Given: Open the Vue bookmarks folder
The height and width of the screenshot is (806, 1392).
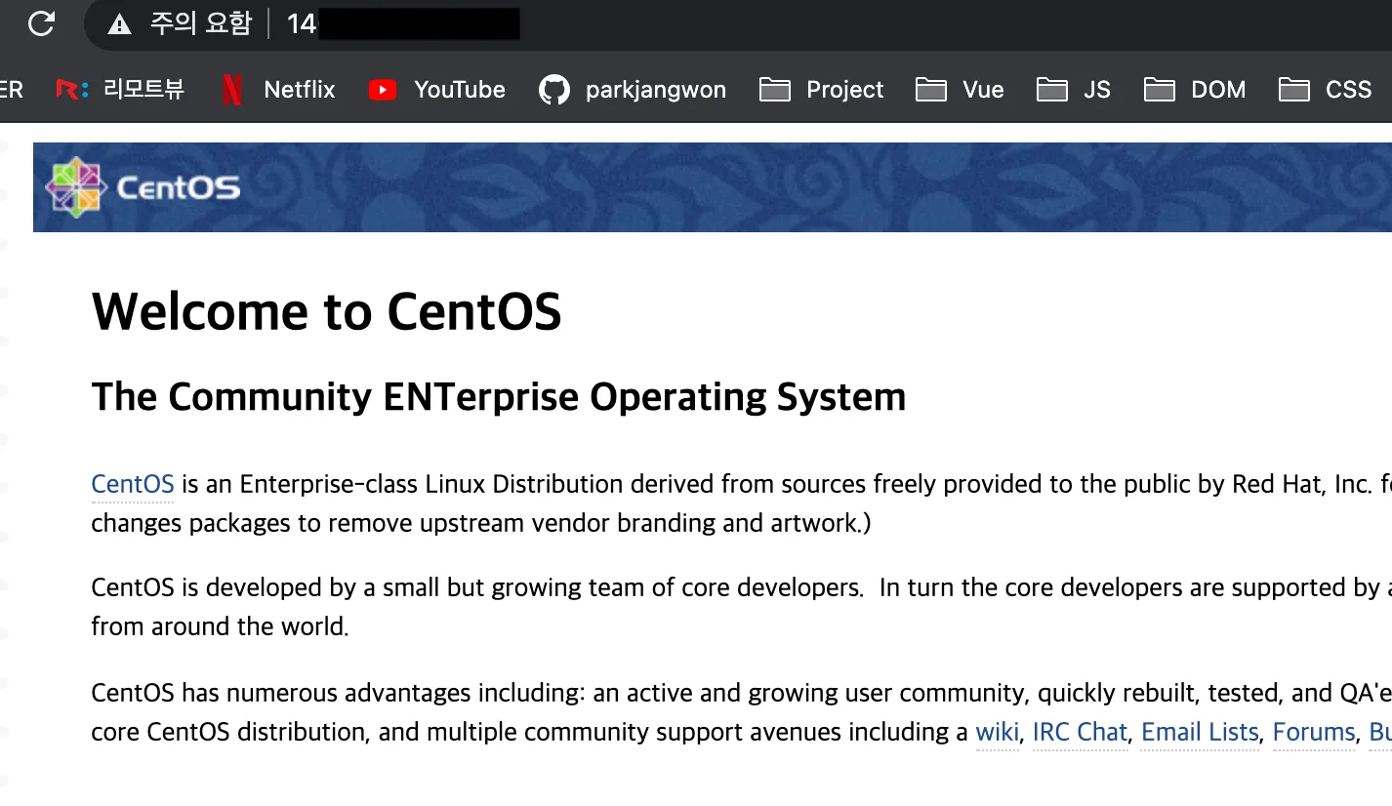Looking at the screenshot, I should [x=960, y=90].
